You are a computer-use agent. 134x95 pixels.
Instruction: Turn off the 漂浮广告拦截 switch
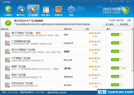click(117, 77)
